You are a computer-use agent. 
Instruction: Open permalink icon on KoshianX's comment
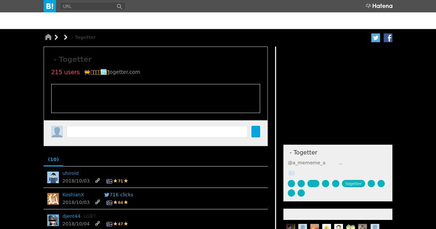click(97, 202)
